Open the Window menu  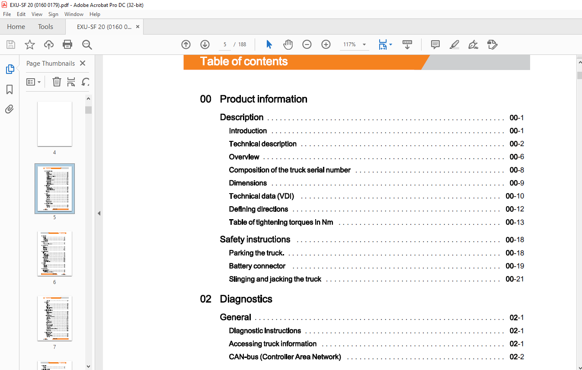74,14
